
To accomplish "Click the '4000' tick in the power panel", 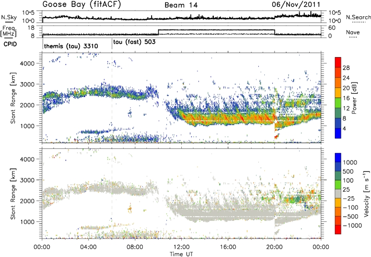I will coord(27,64).
